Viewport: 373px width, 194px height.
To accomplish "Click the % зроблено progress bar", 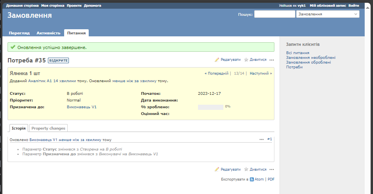I will coord(210,107).
